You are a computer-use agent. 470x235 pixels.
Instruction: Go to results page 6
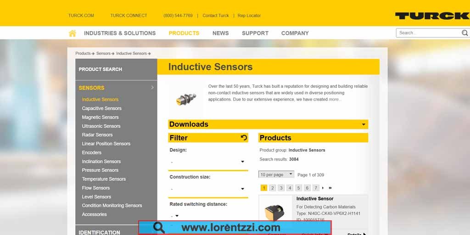(x=307, y=188)
